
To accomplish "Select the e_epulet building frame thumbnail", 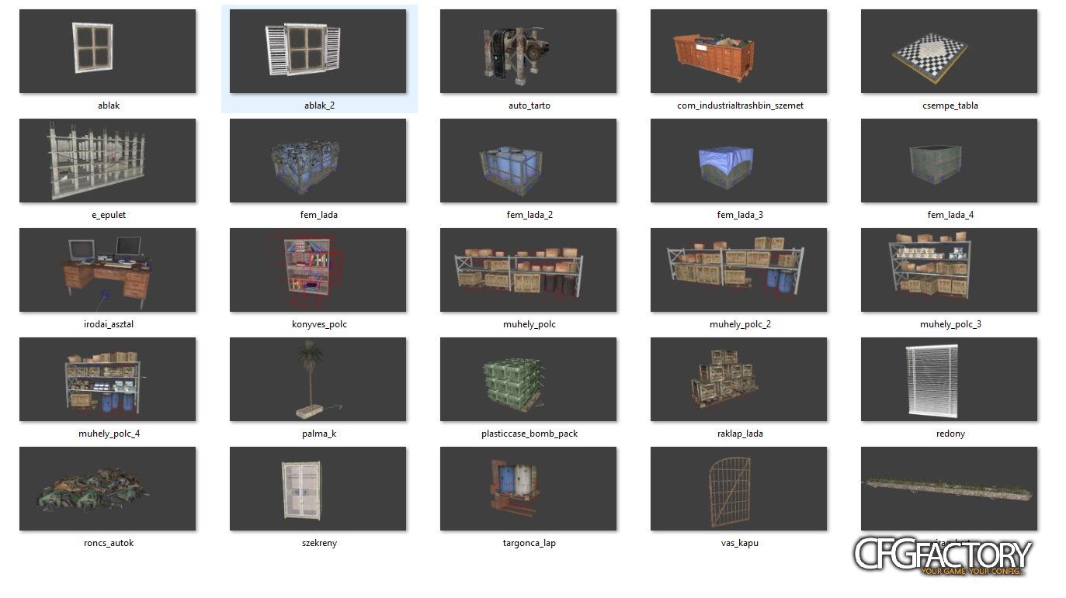I will [108, 161].
